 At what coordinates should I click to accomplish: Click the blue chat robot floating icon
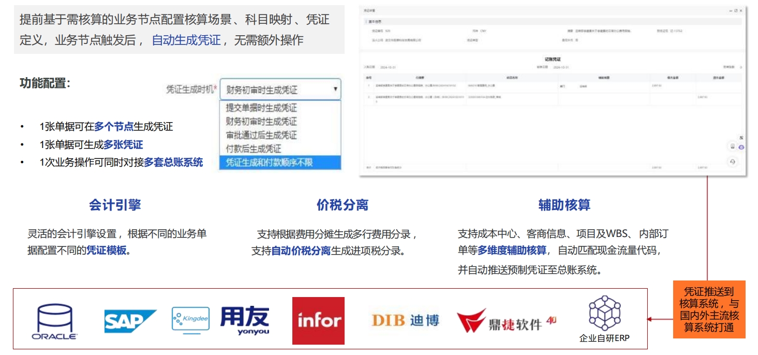click(x=741, y=147)
